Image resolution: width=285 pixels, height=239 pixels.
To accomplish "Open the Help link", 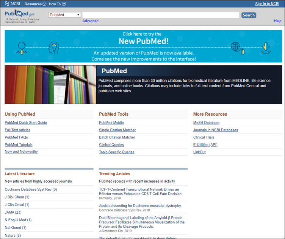I will click(x=277, y=21).
